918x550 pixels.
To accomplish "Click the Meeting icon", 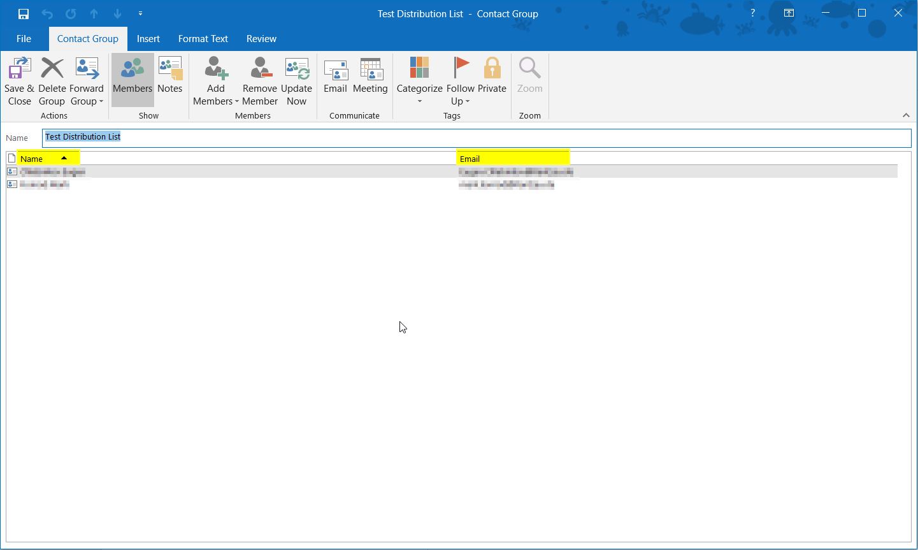I will [x=371, y=75].
